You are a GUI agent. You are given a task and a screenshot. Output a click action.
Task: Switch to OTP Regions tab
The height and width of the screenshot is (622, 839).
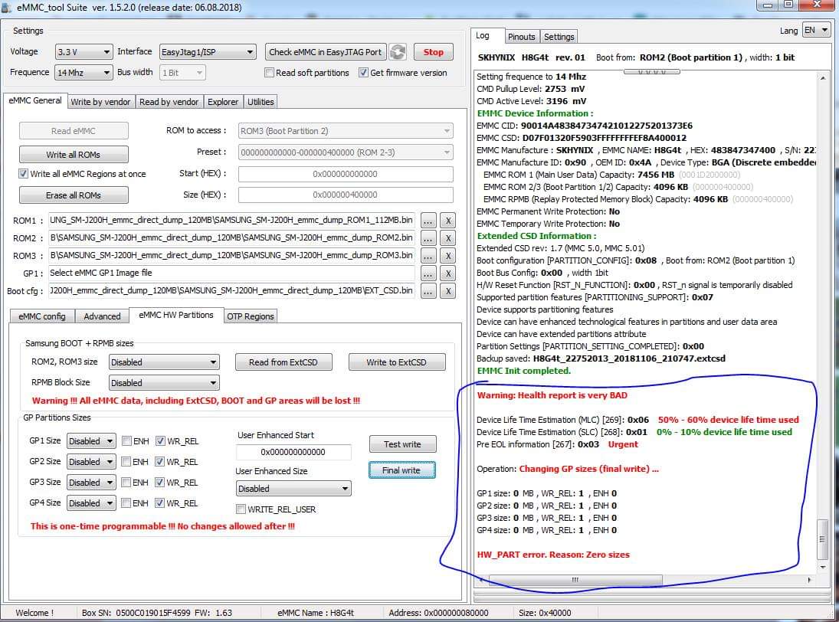(x=251, y=316)
